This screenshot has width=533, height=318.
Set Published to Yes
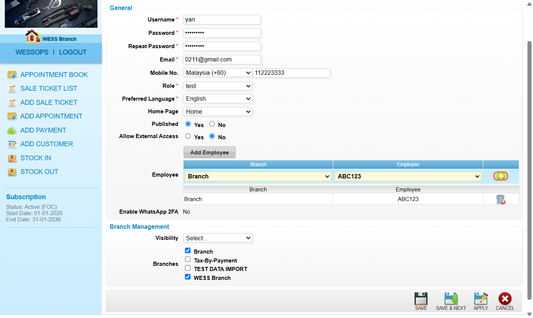pos(188,124)
